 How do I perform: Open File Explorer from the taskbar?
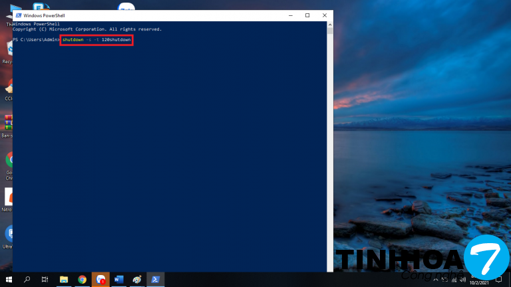[64, 280]
